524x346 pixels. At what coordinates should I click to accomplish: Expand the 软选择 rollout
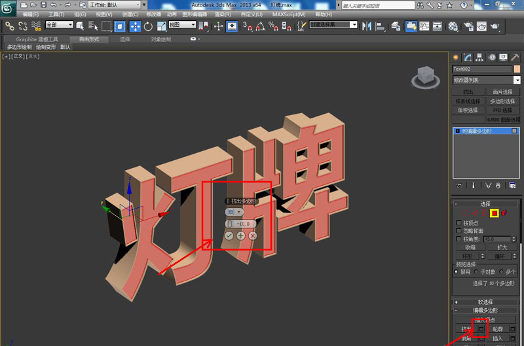coord(485,302)
